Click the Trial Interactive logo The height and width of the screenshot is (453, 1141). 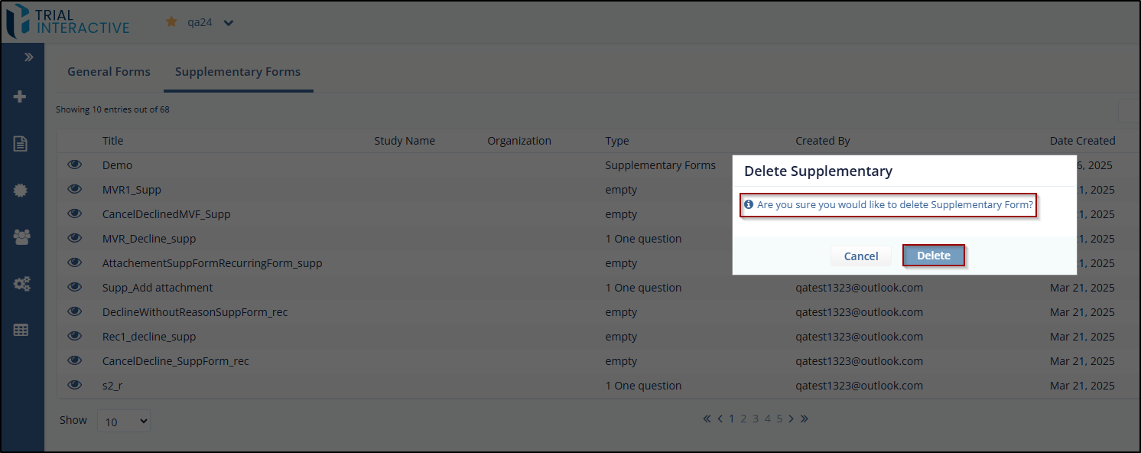click(x=67, y=21)
